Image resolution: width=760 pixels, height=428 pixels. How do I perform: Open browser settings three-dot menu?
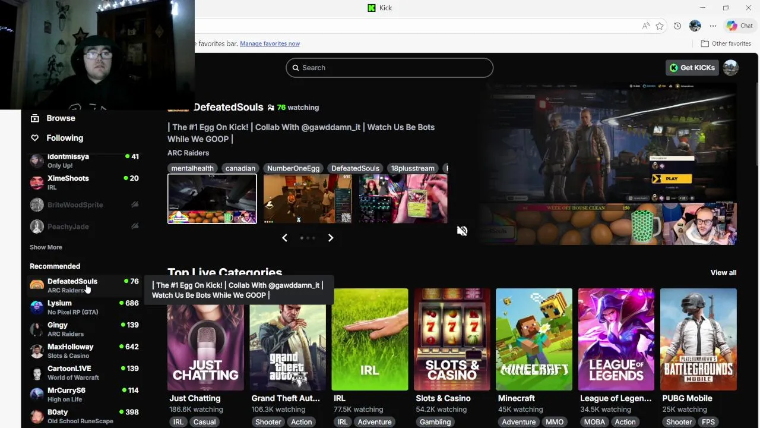click(x=713, y=26)
